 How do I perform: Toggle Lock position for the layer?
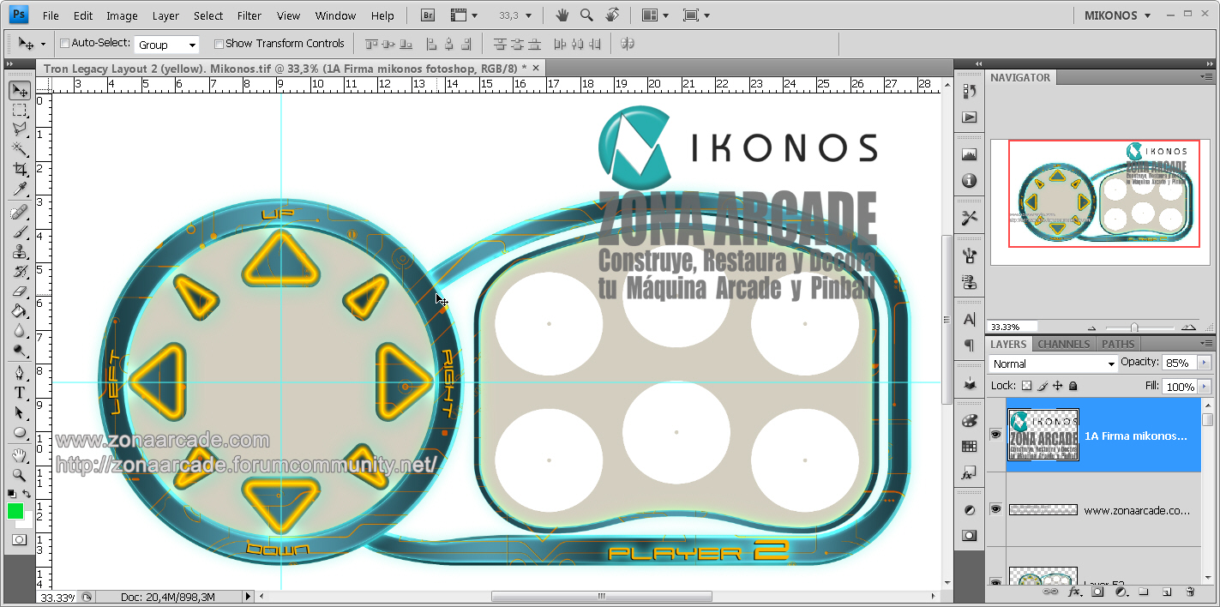coord(1058,386)
